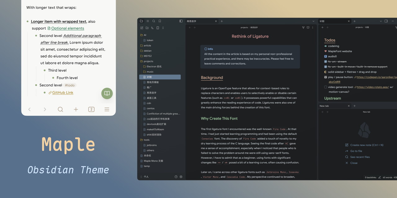
Task: Toggle the codeimg arrow task marker
Action: pos(325,46)
